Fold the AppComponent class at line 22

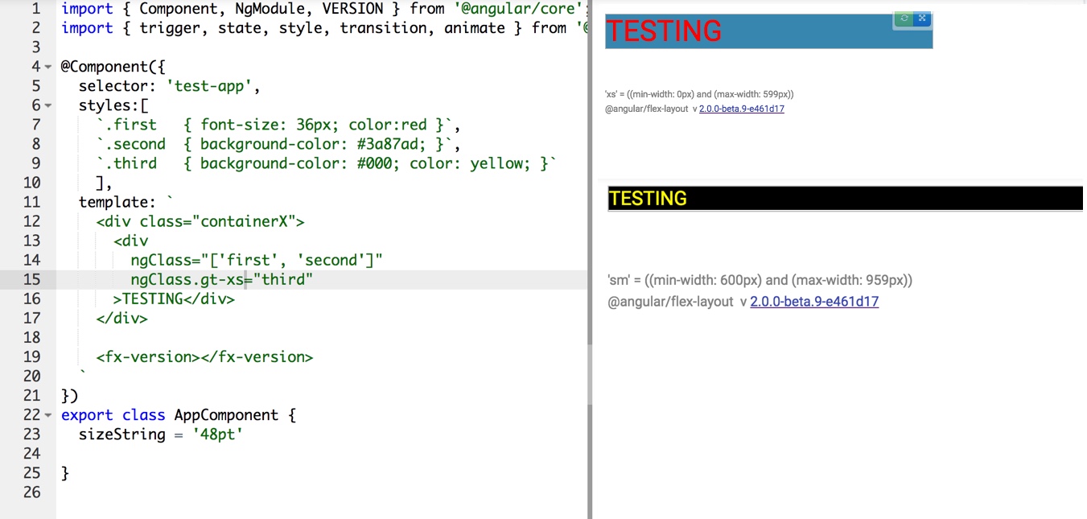(x=48, y=415)
